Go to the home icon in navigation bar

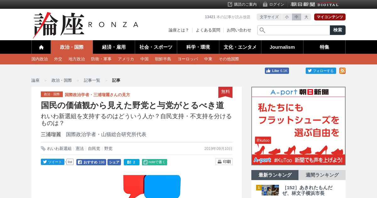click(41, 47)
